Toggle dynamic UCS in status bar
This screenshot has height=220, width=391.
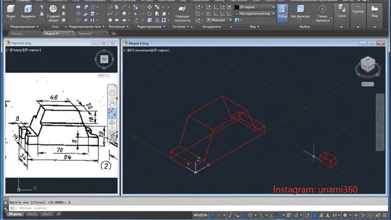307,215
